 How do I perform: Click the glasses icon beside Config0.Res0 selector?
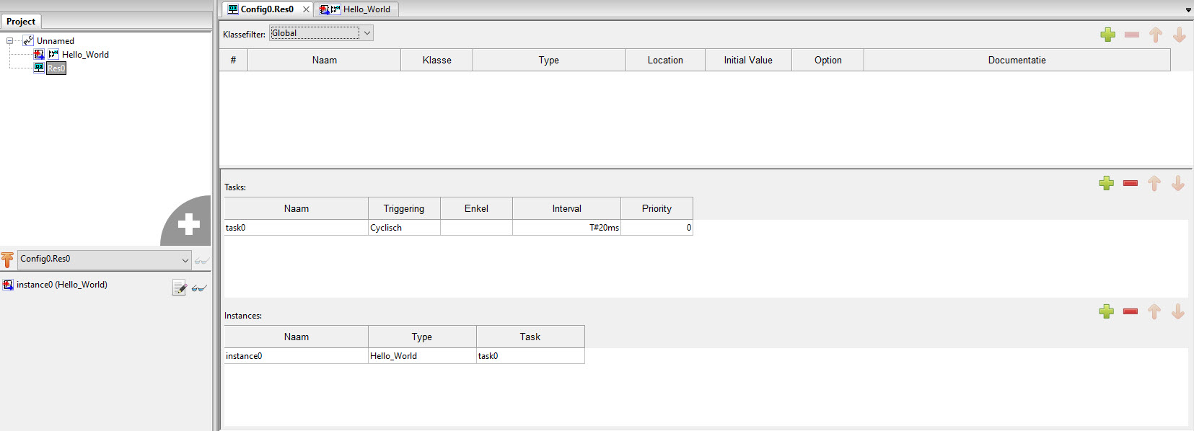[x=202, y=260]
